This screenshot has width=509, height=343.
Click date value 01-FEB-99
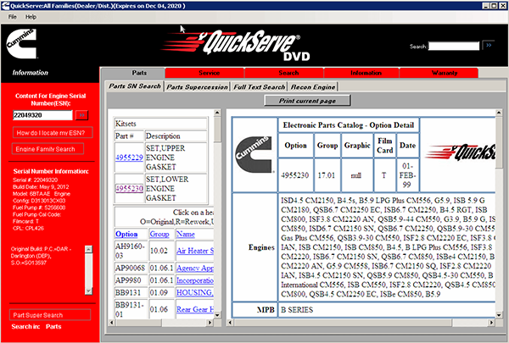click(x=407, y=175)
